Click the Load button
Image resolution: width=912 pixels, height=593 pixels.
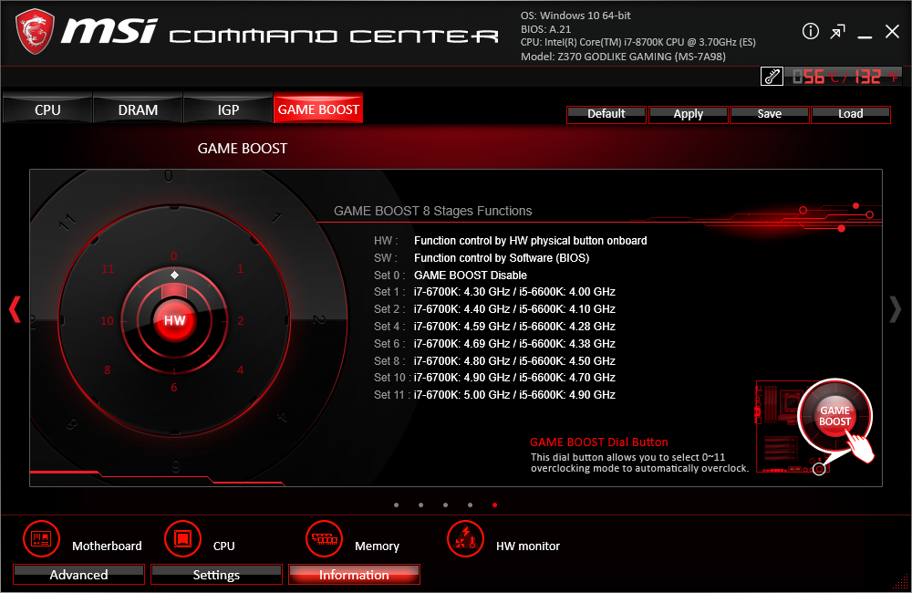point(850,114)
